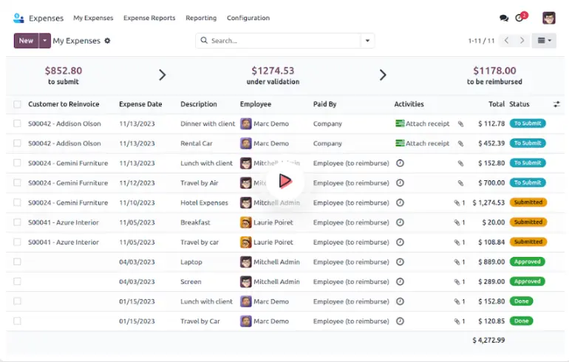Open the Expense Reports menu
Screen dimensions: 569x362
149,18
